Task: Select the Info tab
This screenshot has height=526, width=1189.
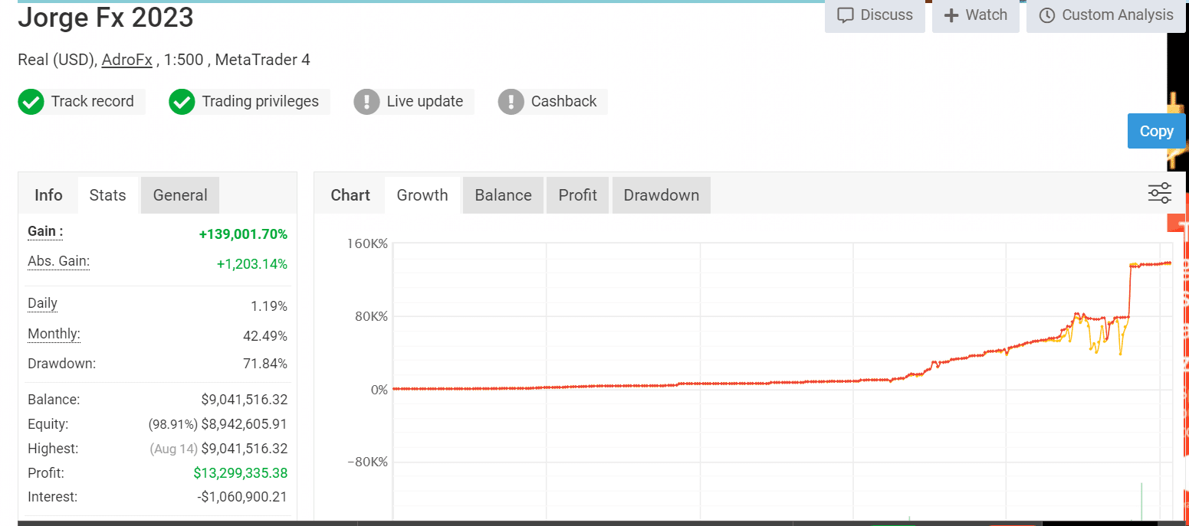Action: tap(48, 194)
